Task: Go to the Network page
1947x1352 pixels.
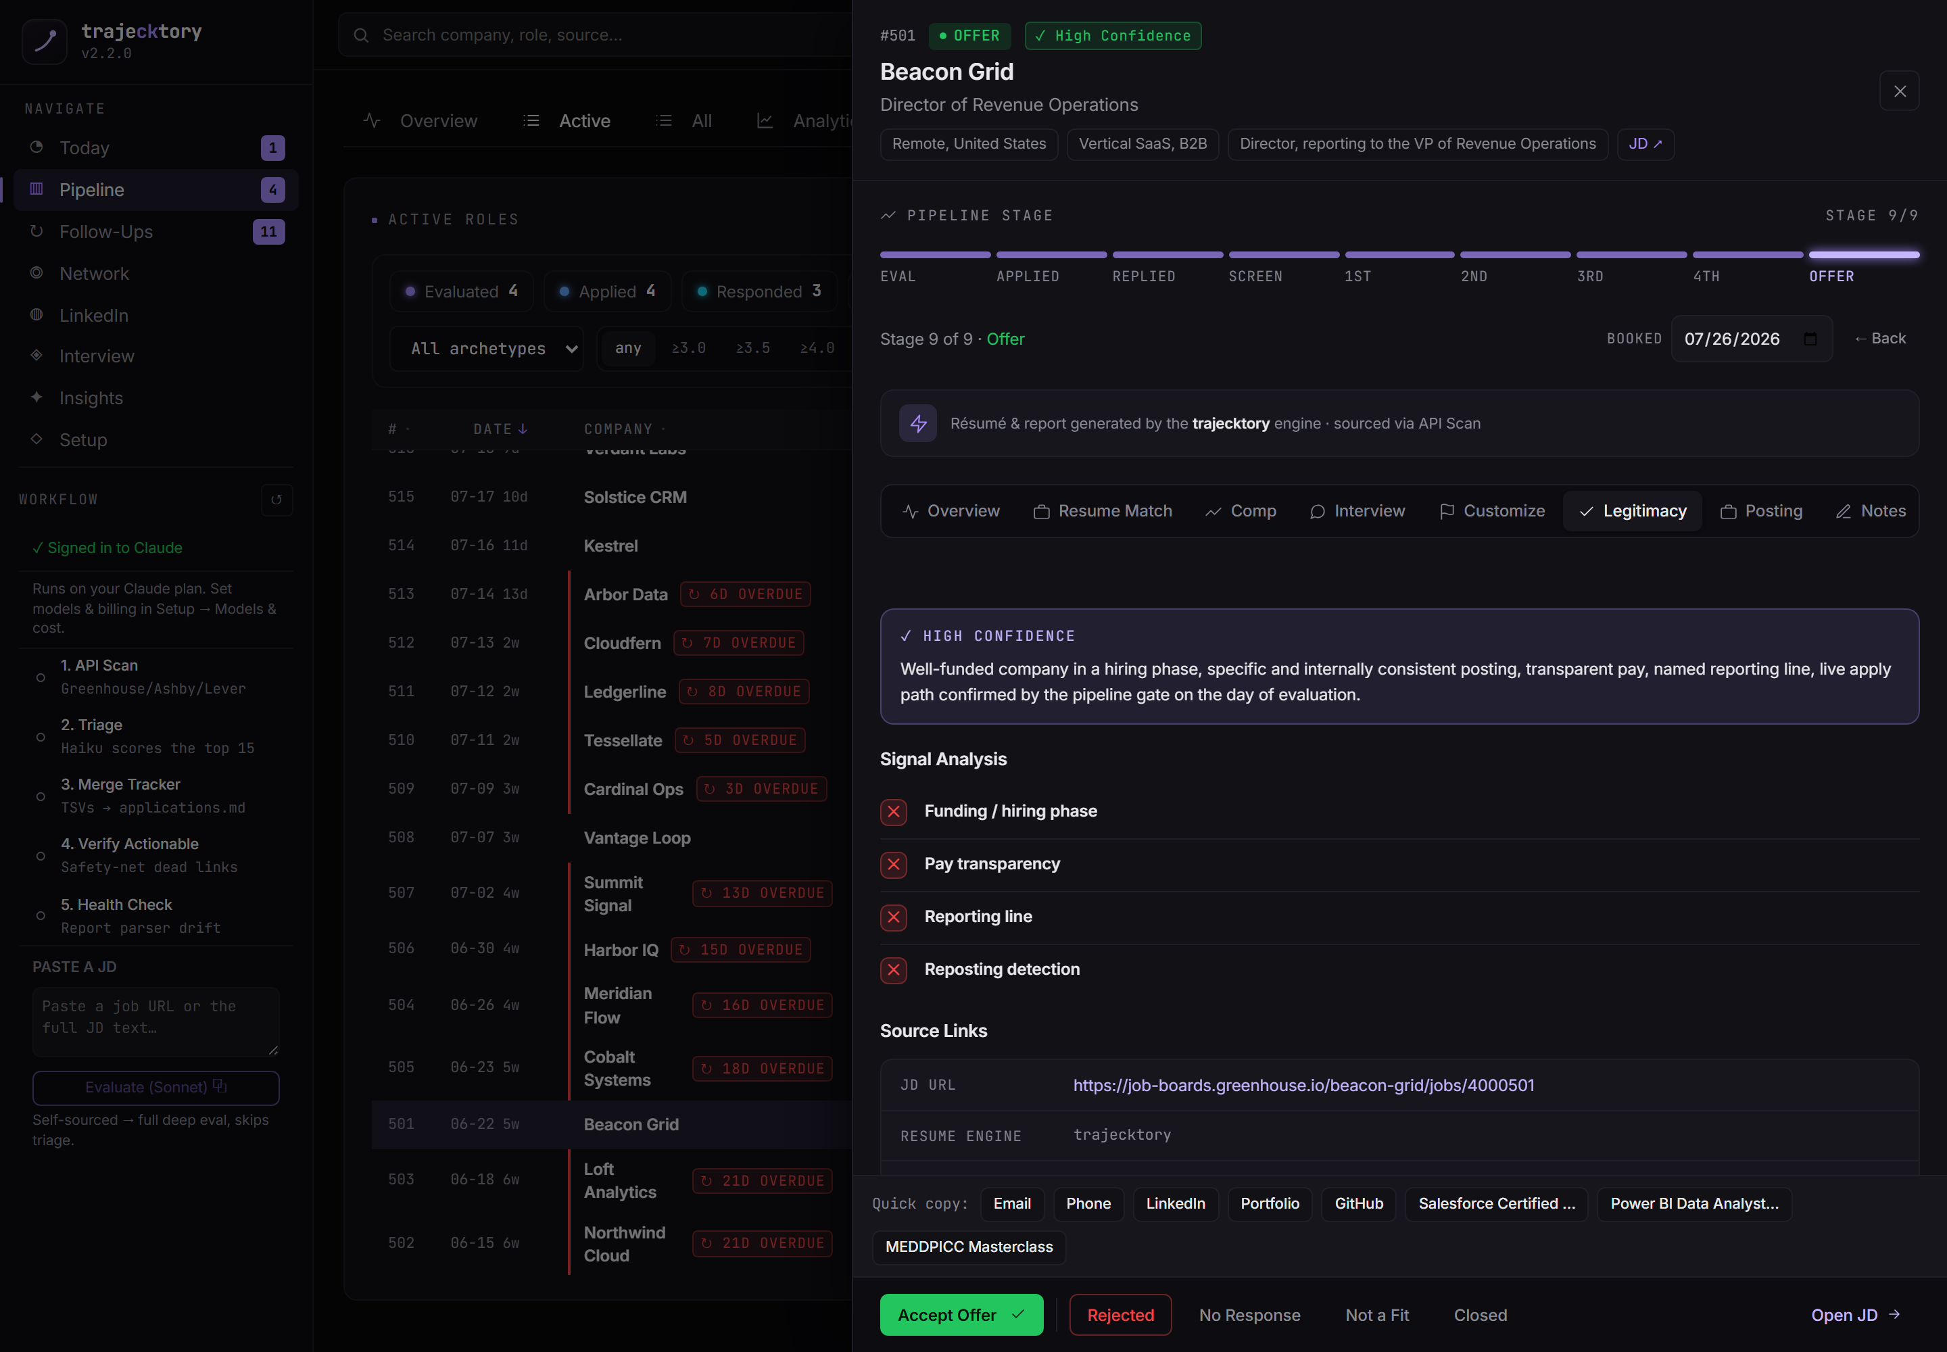Action: tap(155, 274)
